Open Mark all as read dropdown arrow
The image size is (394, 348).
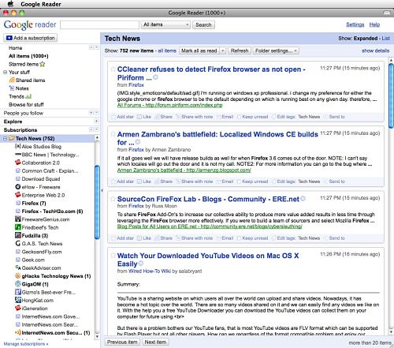222,51
